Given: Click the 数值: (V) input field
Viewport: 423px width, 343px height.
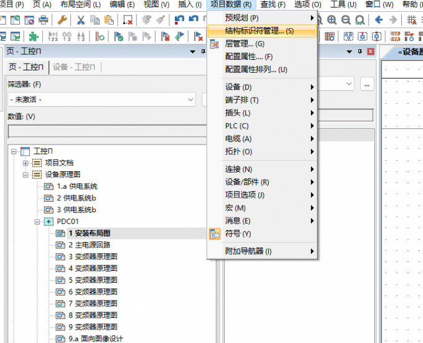Looking at the screenshot, I should (x=108, y=131).
